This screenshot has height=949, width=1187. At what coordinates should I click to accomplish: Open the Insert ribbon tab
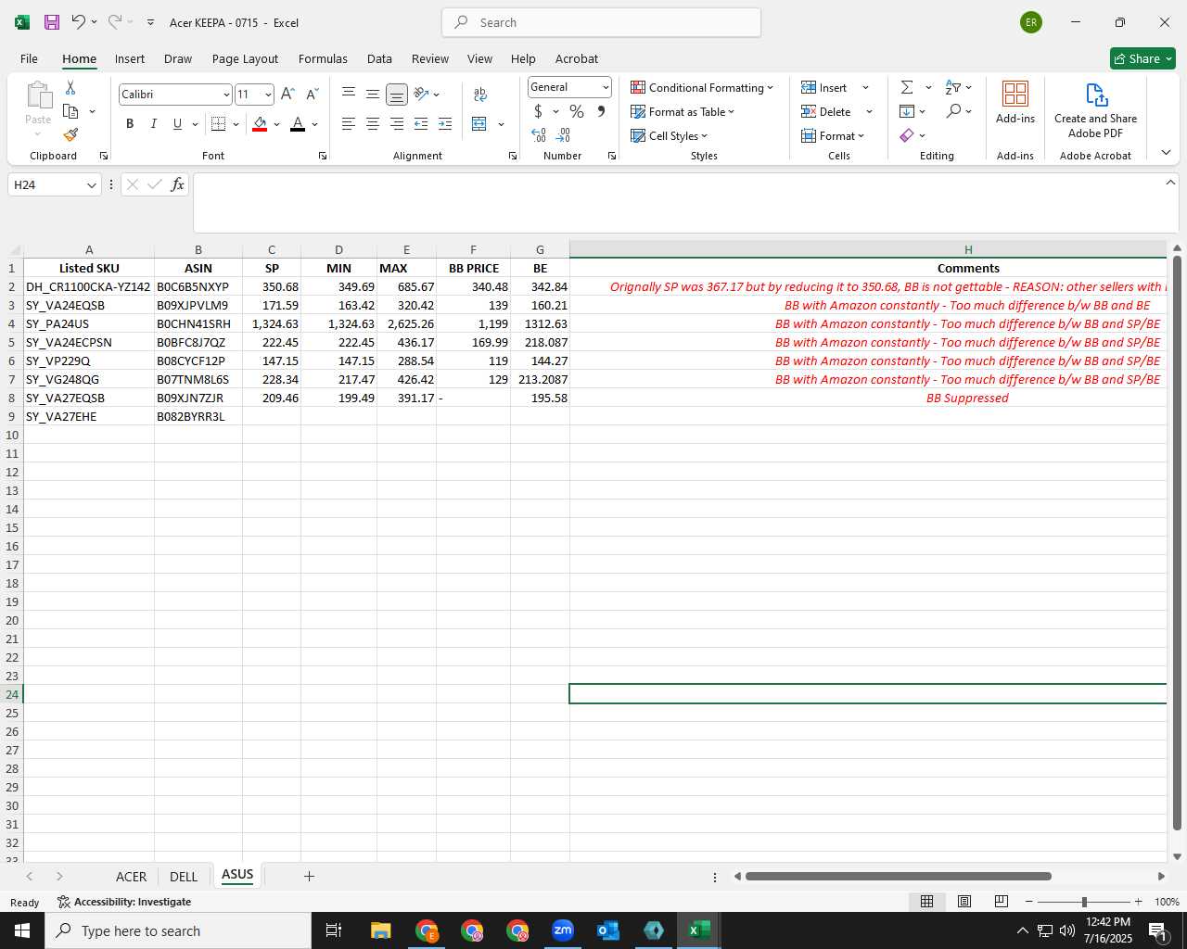[x=130, y=58]
